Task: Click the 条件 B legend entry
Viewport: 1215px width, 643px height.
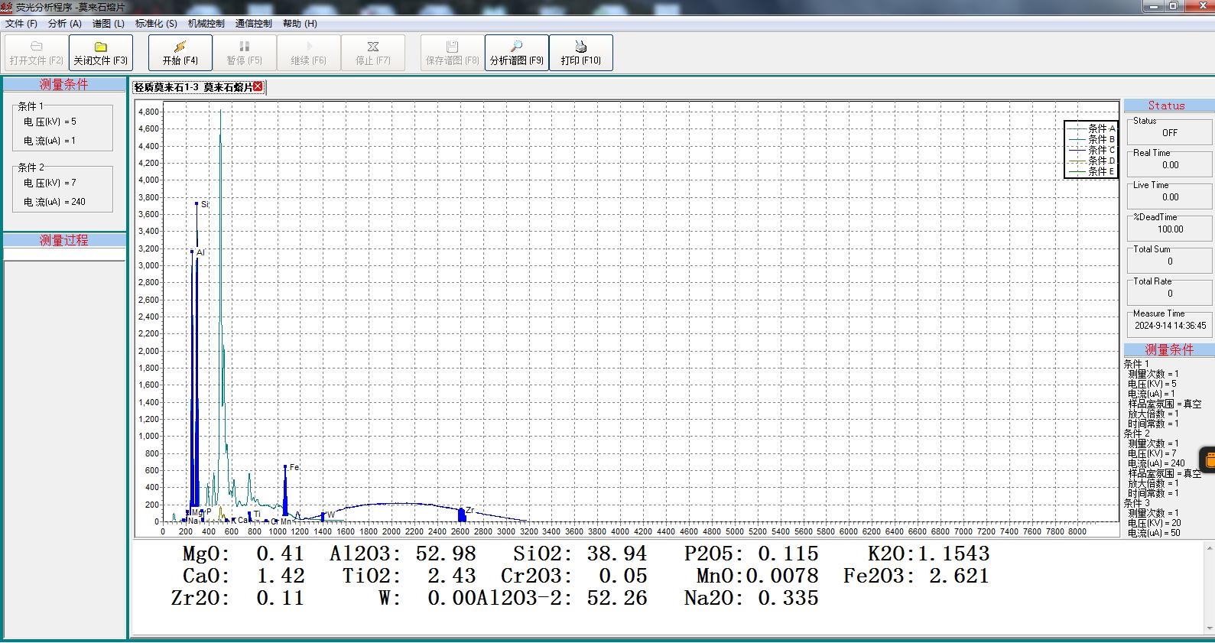Action: click(1093, 139)
